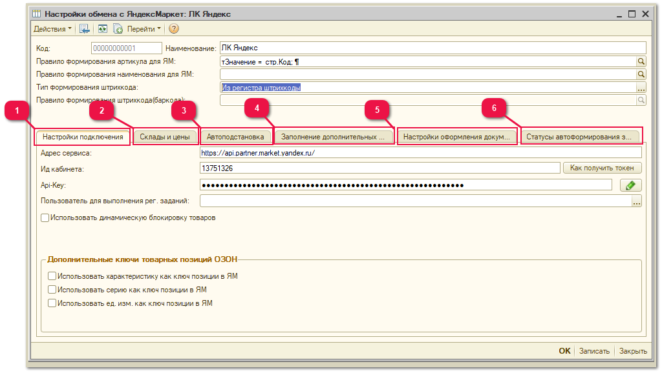Click magnifier icon for article rule field
662x373 pixels.
[x=641, y=61]
